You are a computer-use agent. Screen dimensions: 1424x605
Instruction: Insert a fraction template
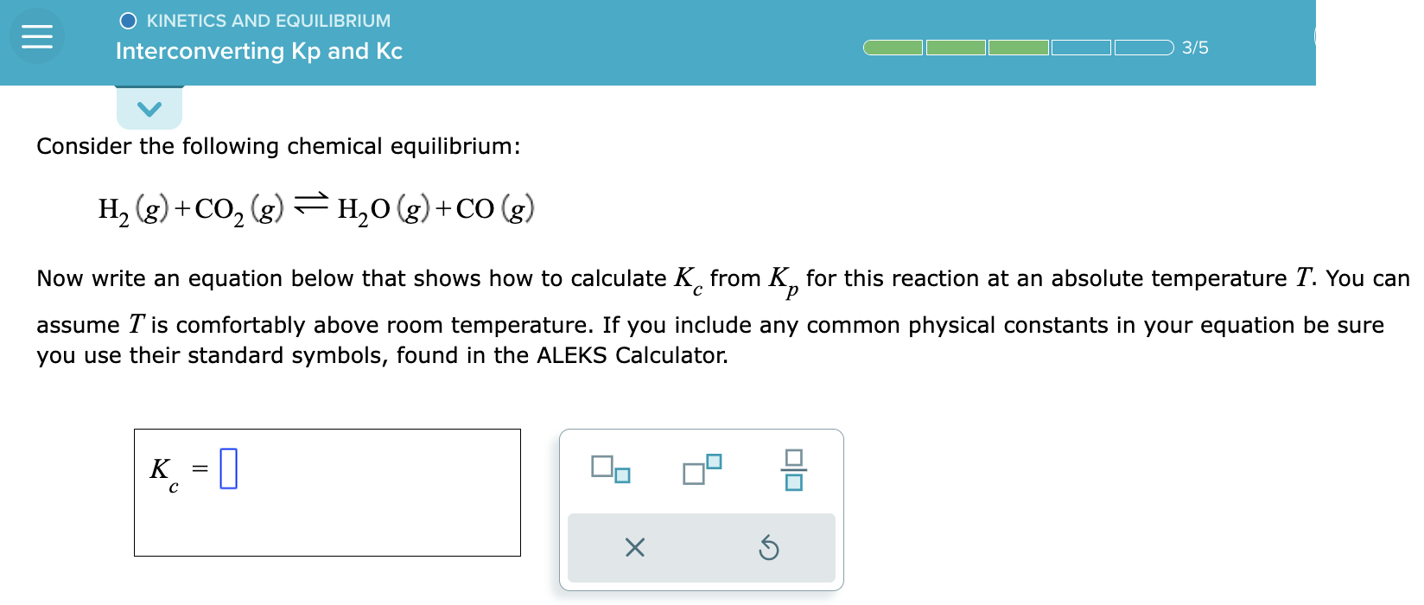tap(794, 469)
